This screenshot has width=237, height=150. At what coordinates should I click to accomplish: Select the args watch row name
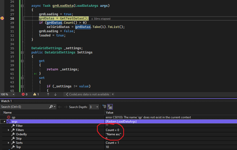(15, 122)
